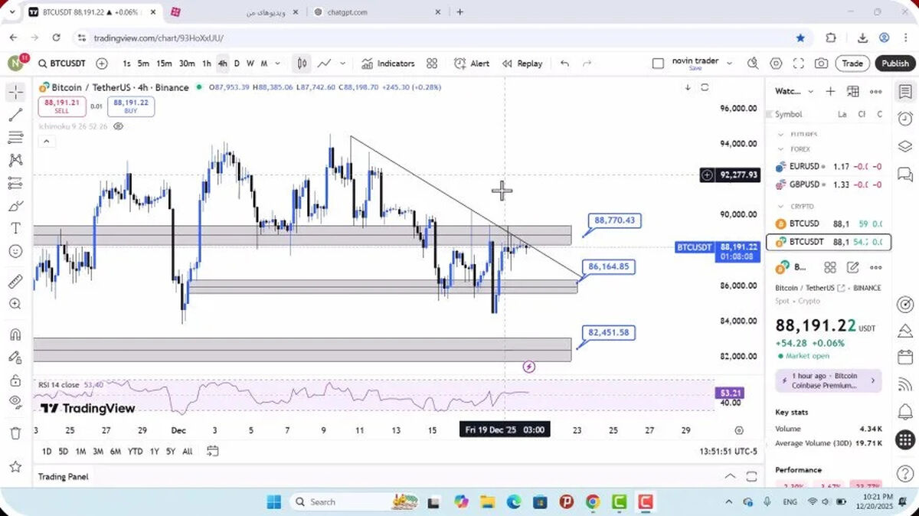Screen dimensions: 919x516
Task: Open the novin trader layout dropdown
Action: coord(729,63)
